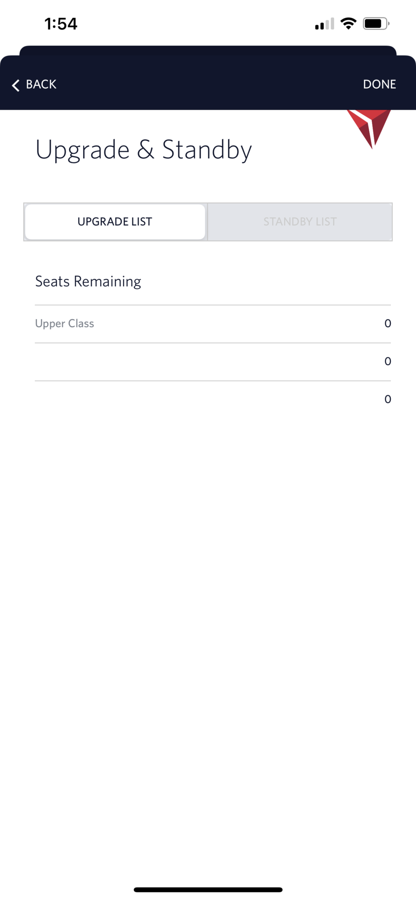Viewport: 416px width, 900px height.
Task: Tap the Upgrade & Standby title
Action: pos(143,150)
